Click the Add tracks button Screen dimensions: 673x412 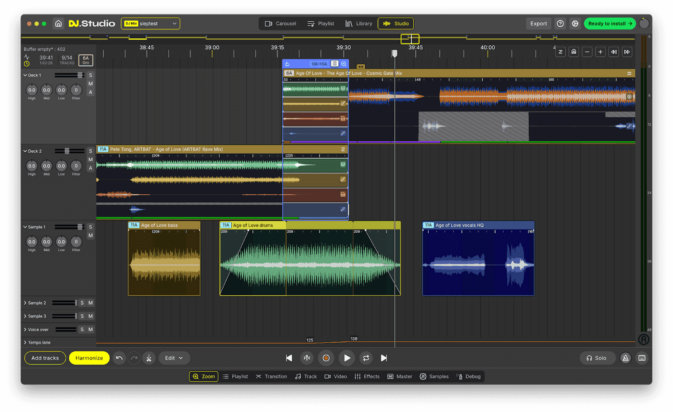tap(45, 358)
